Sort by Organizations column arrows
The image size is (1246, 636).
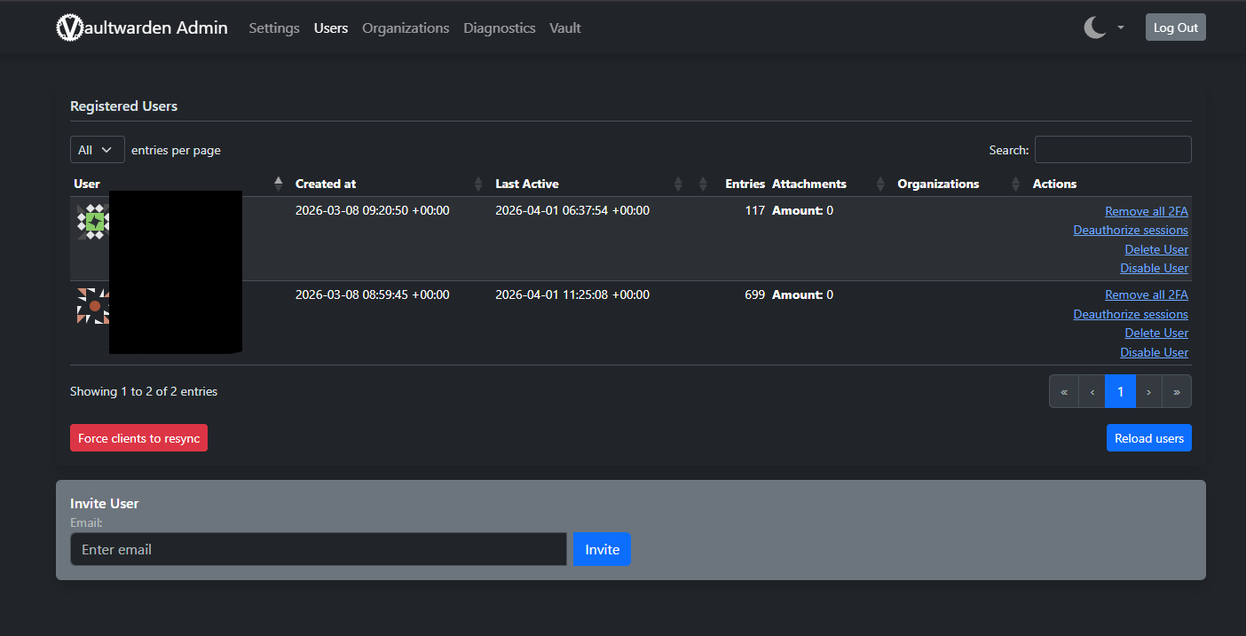(1016, 184)
